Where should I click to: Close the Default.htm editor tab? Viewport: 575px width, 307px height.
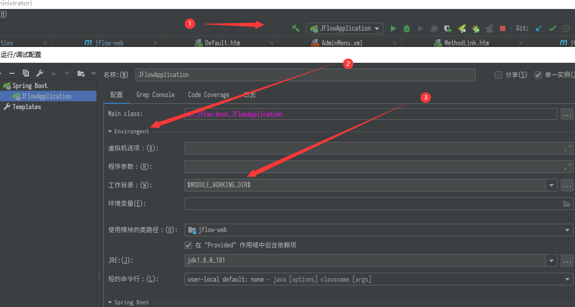point(272,43)
